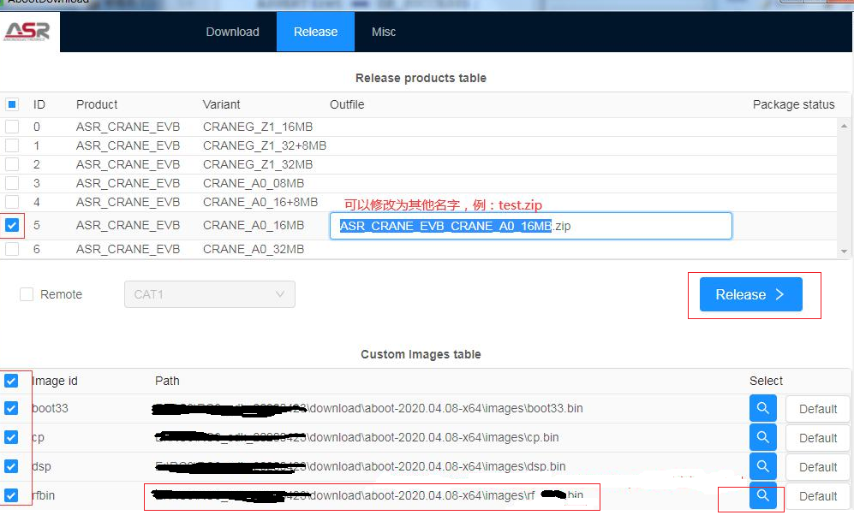The height and width of the screenshot is (521, 854).
Task: Browse for the dsp image file
Action: pos(762,466)
